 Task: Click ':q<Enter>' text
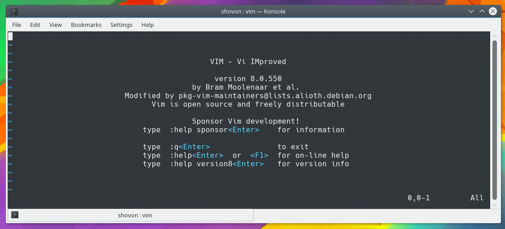(x=190, y=147)
